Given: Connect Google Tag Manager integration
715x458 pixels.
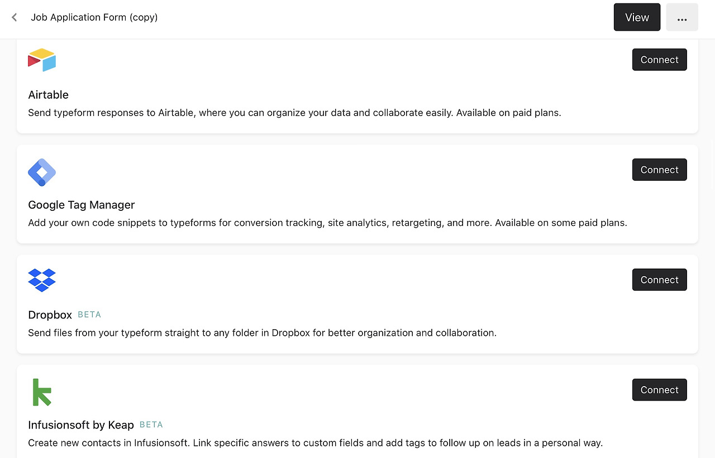Looking at the screenshot, I should 659,170.
